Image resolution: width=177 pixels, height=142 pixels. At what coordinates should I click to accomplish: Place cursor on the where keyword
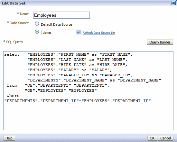13,96
